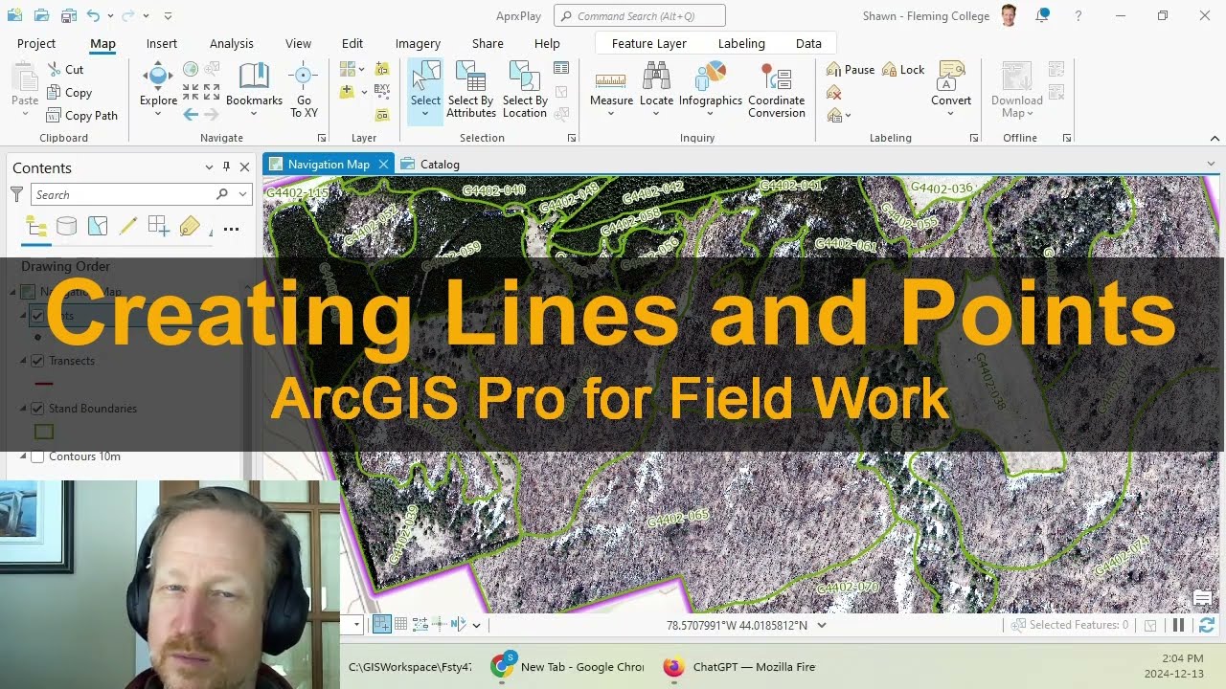Open the Feature Layer contextual tab
The image size is (1226, 689).
pos(649,43)
